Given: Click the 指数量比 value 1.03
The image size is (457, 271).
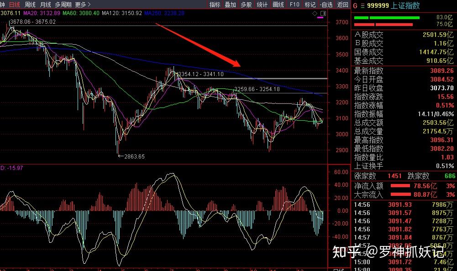Looking at the screenshot, I should [447, 157].
